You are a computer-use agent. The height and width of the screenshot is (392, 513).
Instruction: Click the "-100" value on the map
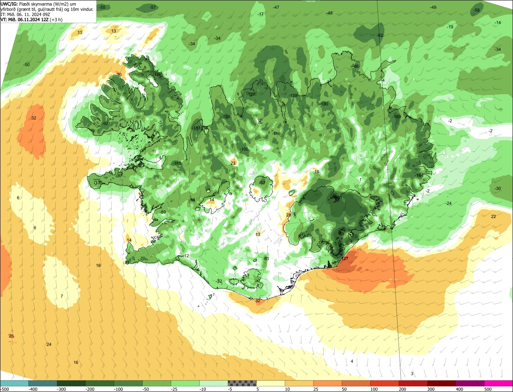[244, 149]
